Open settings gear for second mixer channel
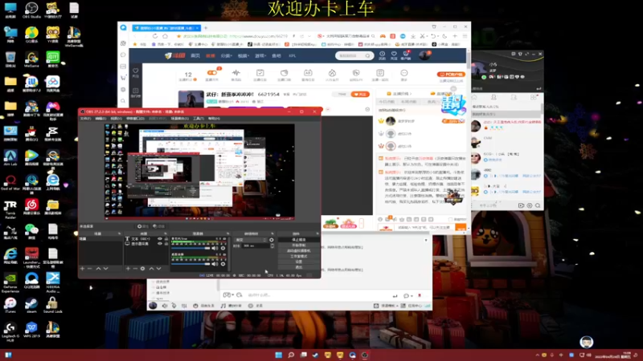 click(x=223, y=264)
